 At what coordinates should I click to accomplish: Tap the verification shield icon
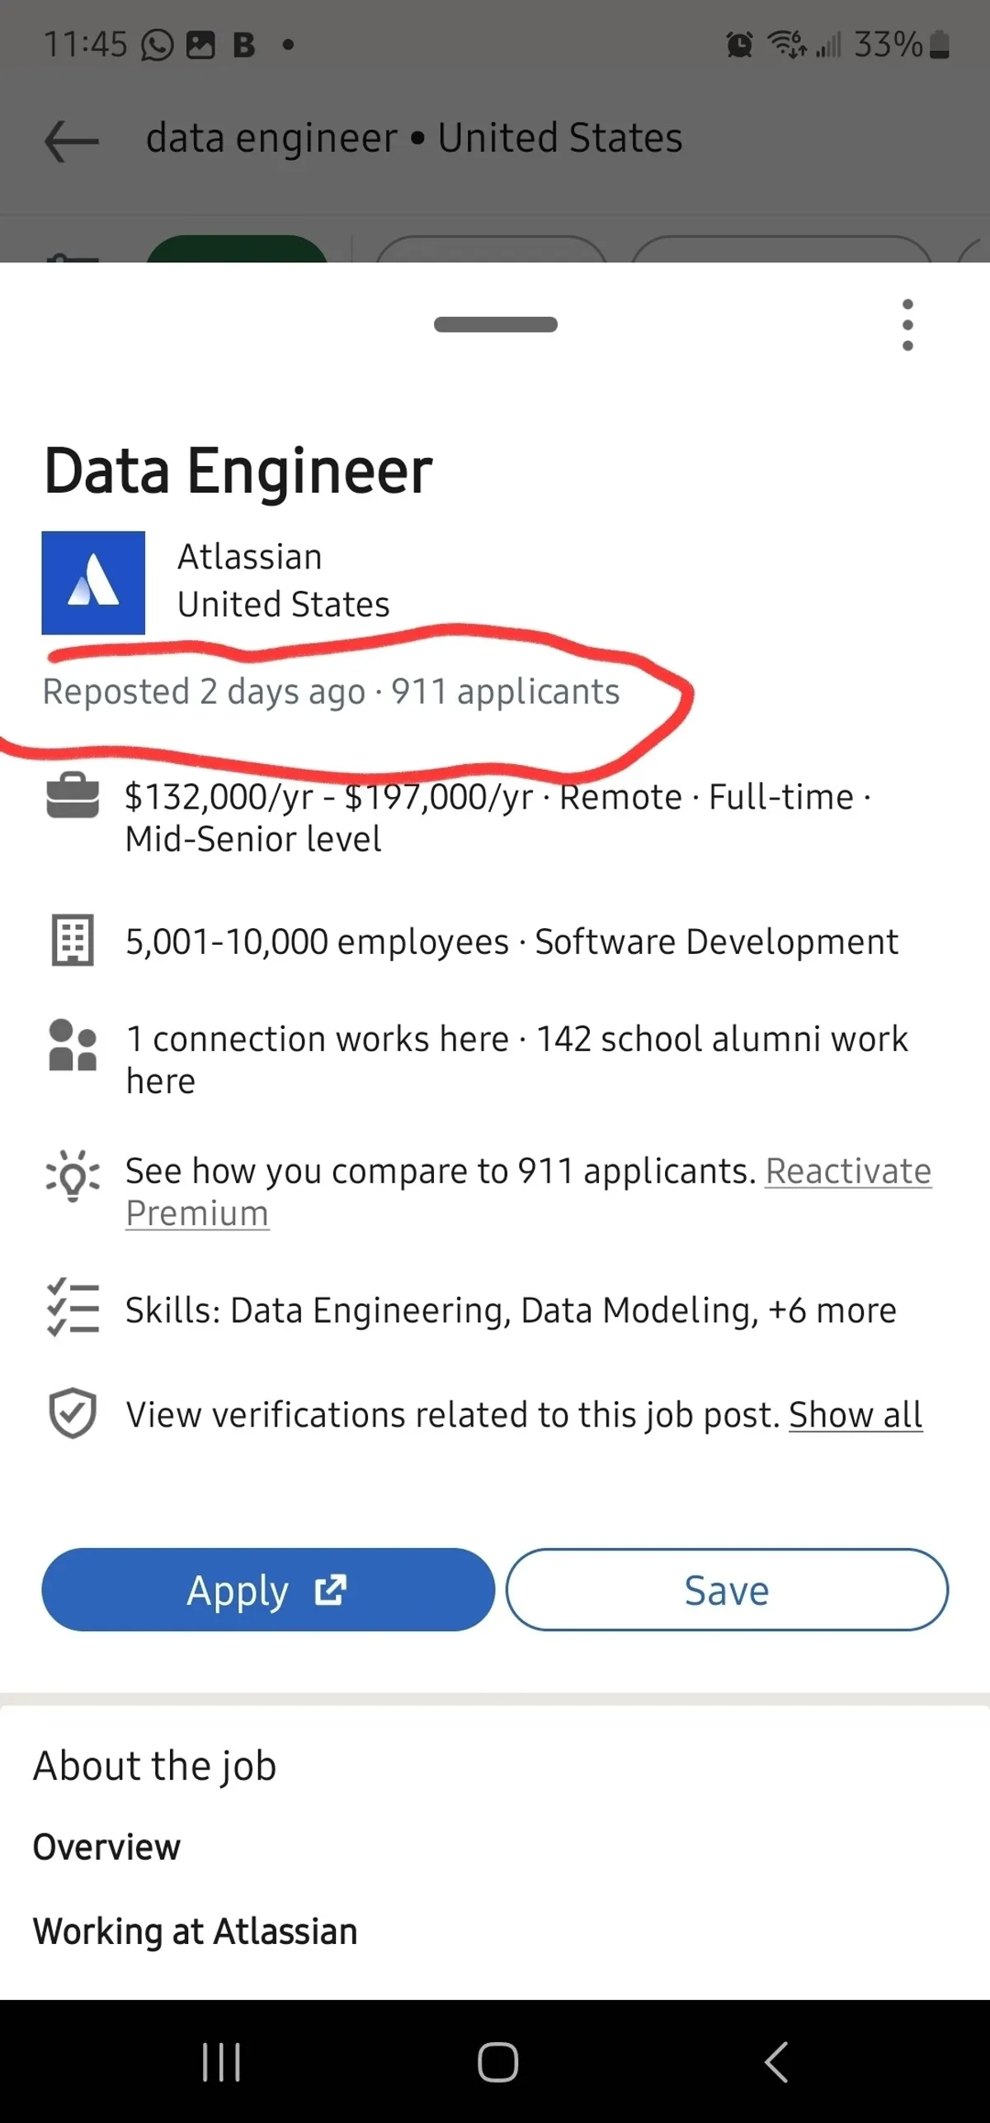[x=73, y=1413]
